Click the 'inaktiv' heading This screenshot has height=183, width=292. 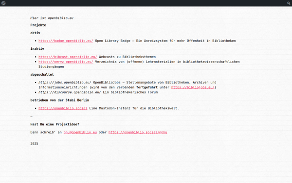tap(37, 48)
